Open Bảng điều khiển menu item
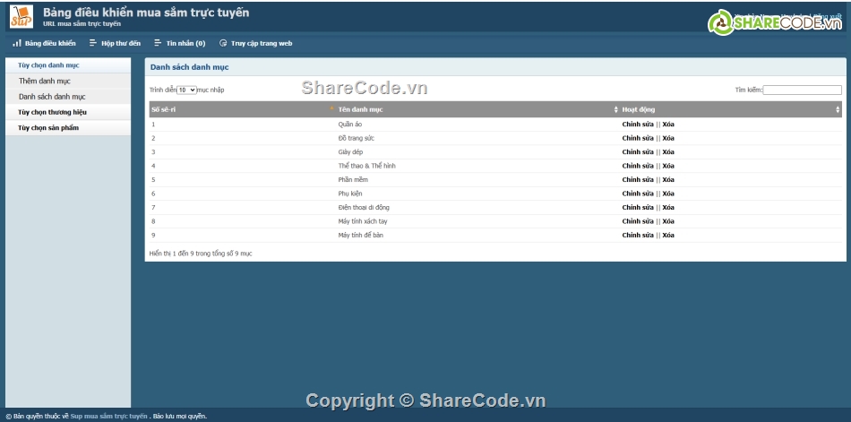The height and width of the screenshot is (422, 851). point(50,43)
